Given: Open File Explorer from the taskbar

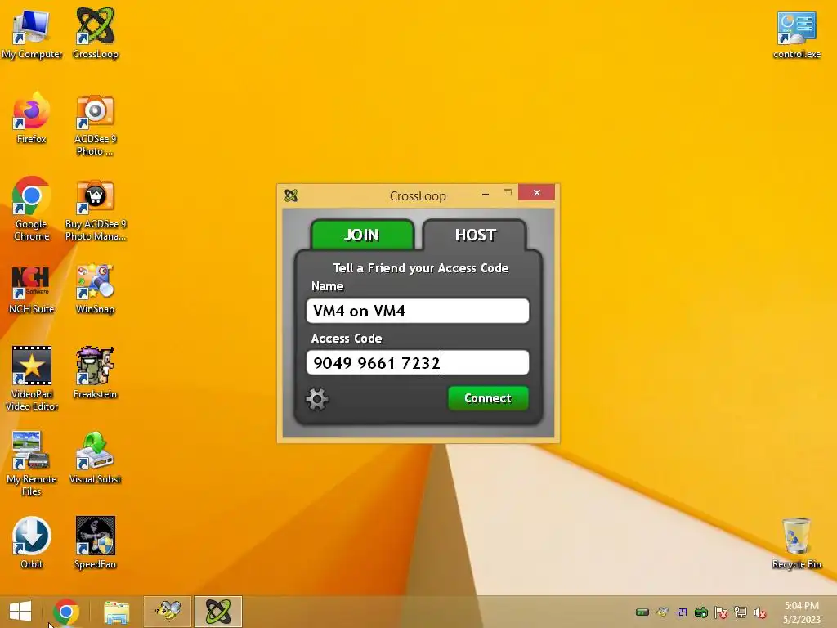Looking at the screenshot, I should click(x=116, y=612).
